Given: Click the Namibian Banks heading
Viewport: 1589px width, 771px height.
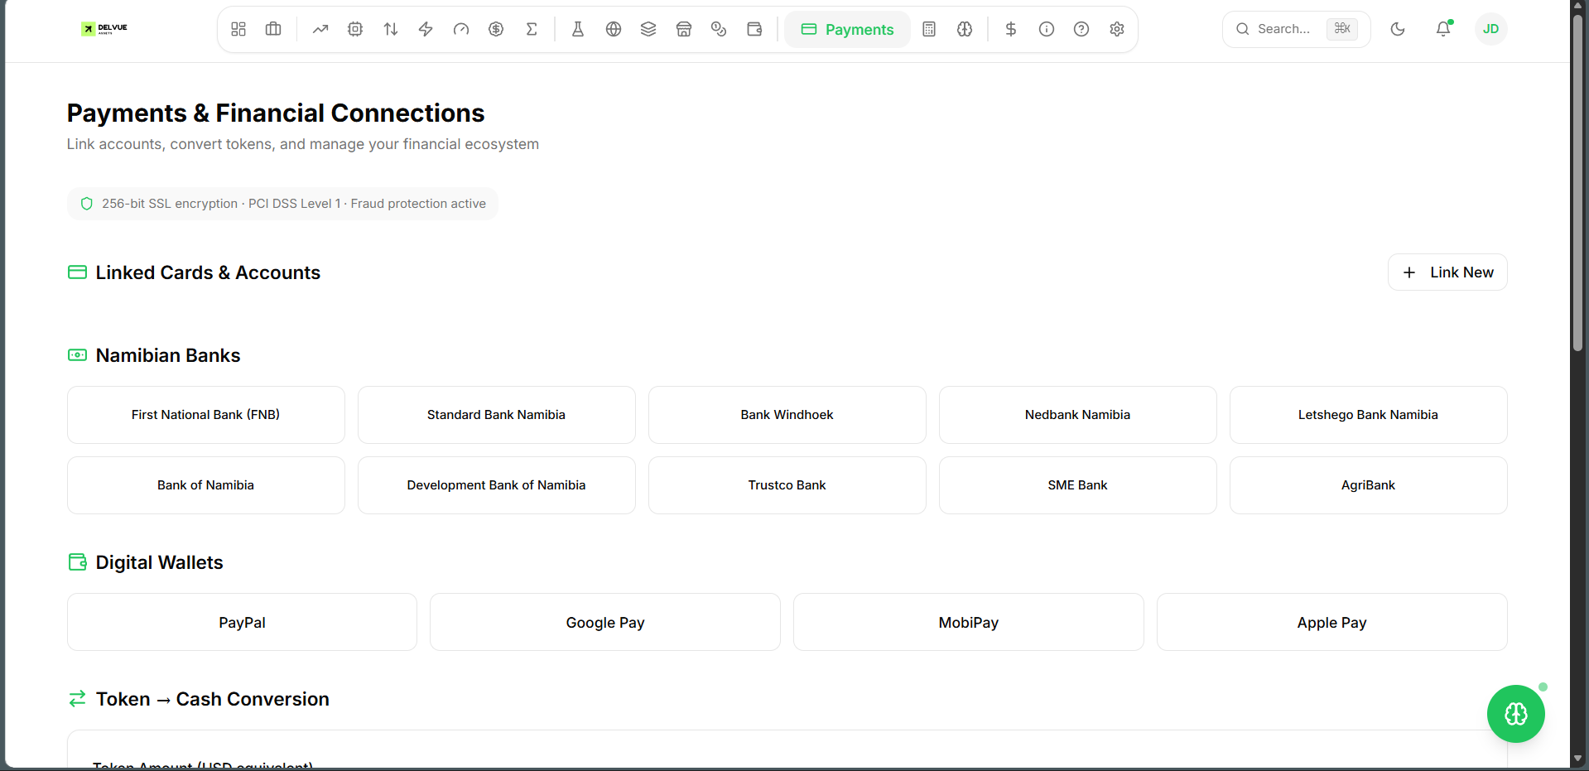Looking at the screenshot, I should 168,355.
